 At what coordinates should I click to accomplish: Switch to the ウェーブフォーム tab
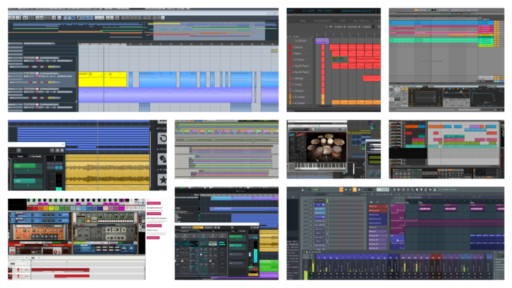[361, 21]
